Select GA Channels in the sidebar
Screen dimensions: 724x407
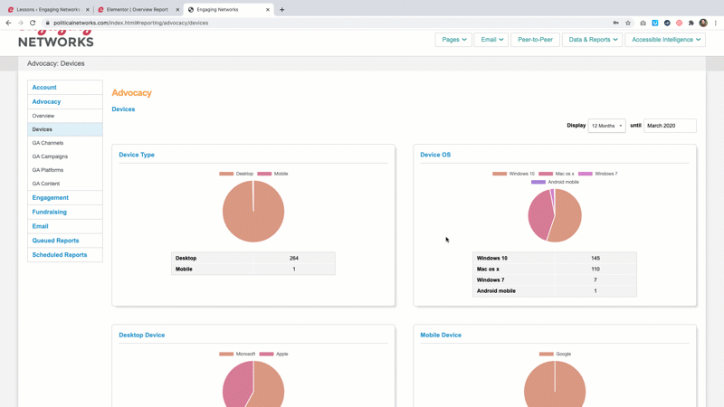[x=48, y=143]
